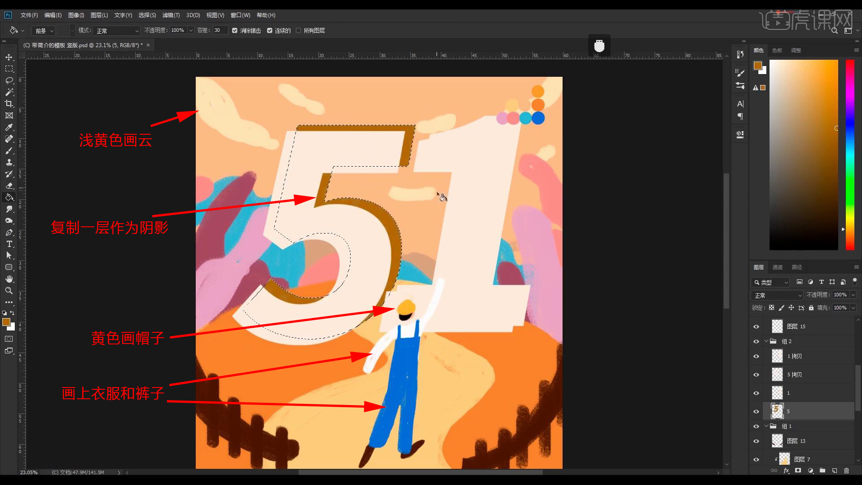The width and height of the screenshot is (862, 485).
Task: Hide the 图层 15 layer
Action: point(756,326)
